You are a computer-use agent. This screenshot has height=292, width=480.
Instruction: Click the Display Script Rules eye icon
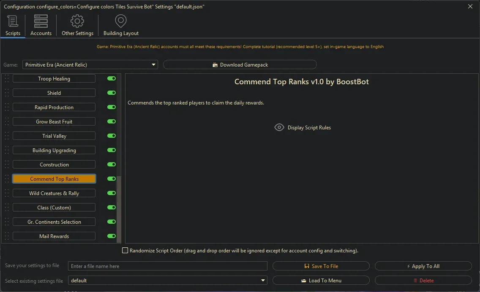click(x=279, y=127)
